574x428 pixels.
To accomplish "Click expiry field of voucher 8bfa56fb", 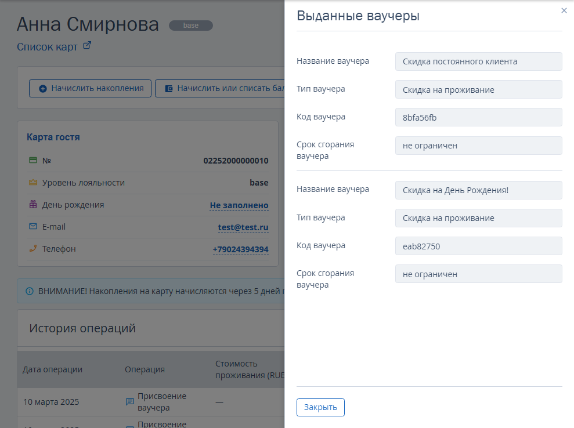I will tap(478, 146).
